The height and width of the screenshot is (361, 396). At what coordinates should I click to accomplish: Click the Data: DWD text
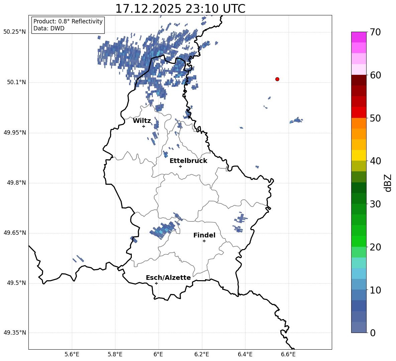click(49, 28)
